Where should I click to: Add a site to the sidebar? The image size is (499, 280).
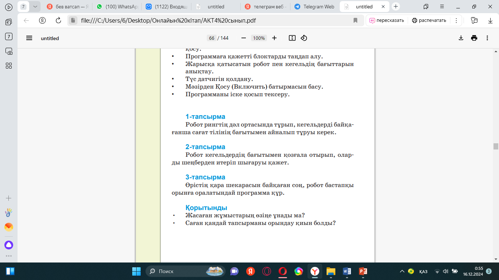click(x=9, y=198)
